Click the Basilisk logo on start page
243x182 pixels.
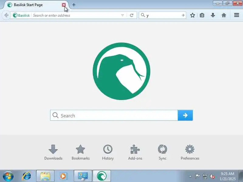(x=122, y=71)
